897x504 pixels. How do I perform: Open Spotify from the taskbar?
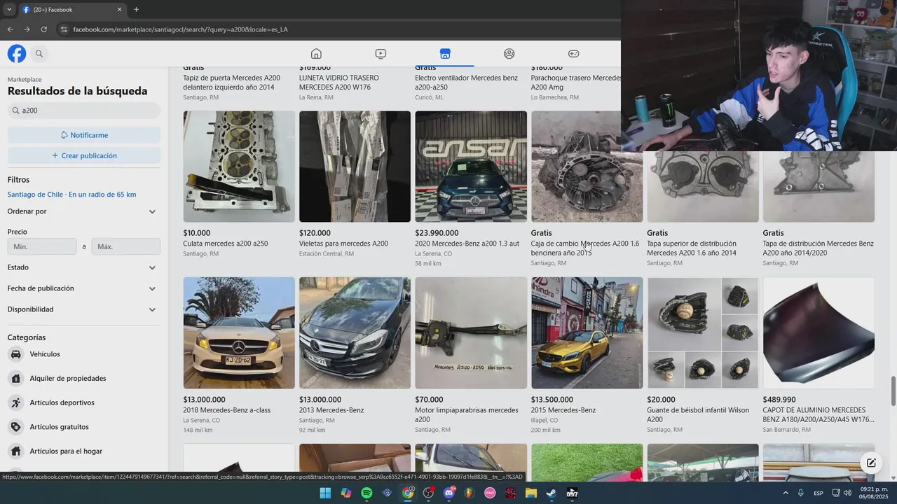(367, 493)
